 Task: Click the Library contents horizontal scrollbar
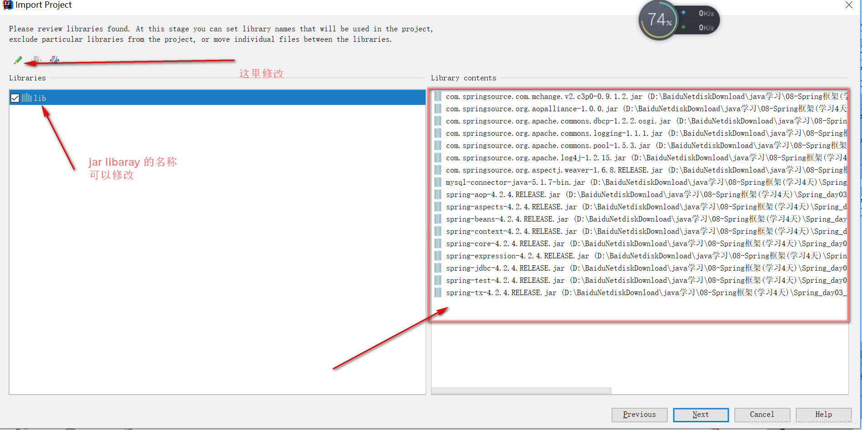[x=521, y=390]
